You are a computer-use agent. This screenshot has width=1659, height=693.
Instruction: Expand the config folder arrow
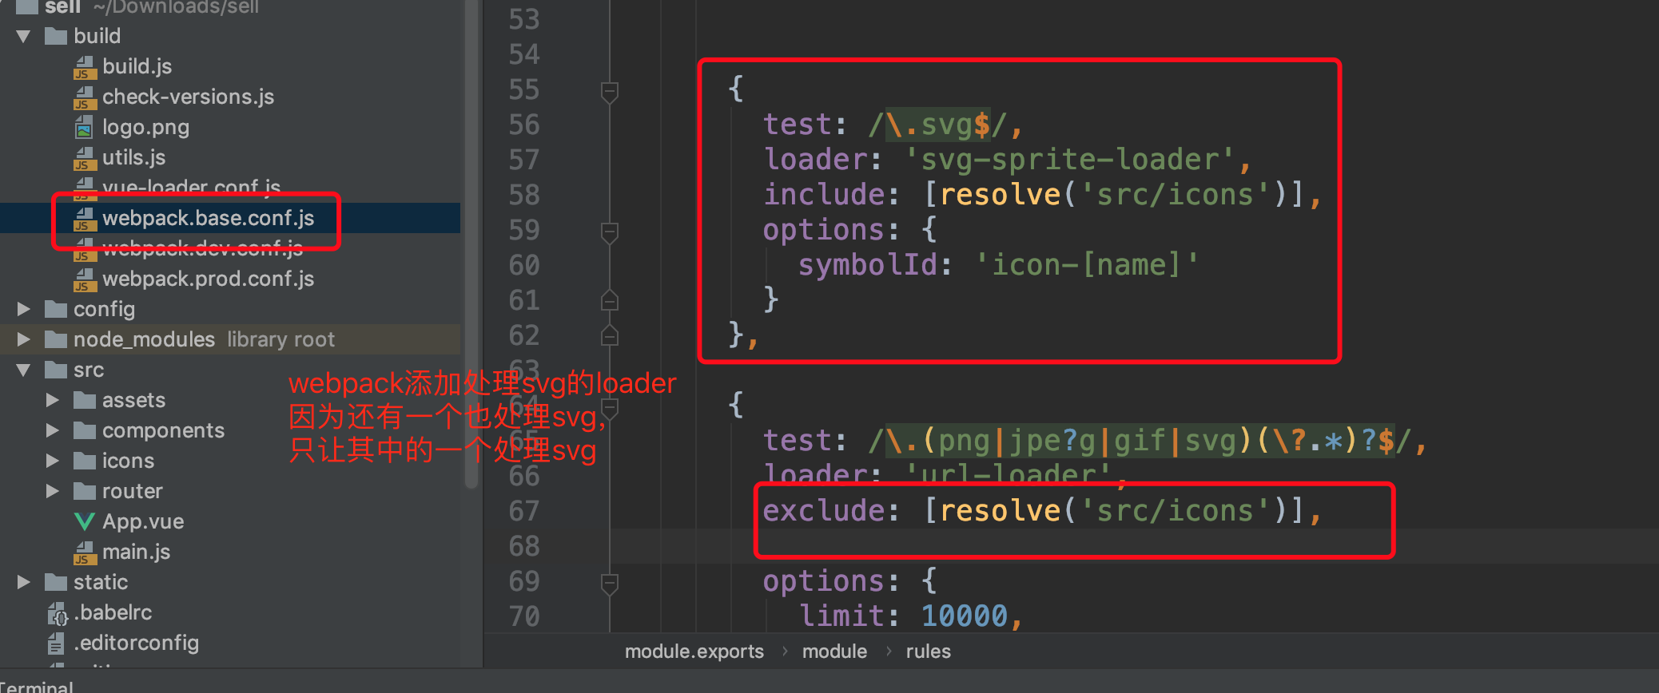tap(23, 309)
